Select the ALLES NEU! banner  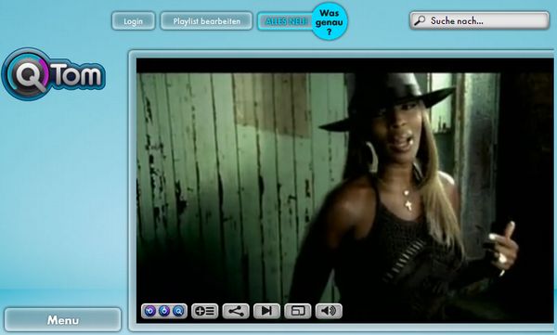click(x=286, y=21)
